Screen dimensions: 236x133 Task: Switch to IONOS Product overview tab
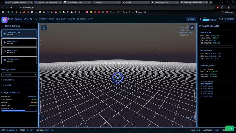(x=19, y=2)
